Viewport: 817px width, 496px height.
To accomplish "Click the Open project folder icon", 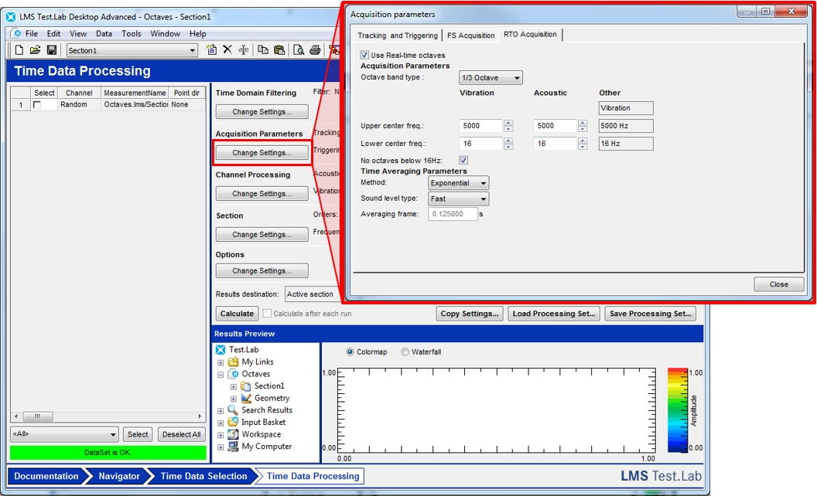I will [35, 50].
